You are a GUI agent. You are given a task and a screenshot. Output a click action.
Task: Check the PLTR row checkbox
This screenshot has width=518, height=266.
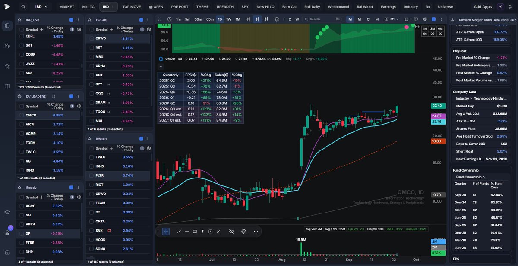[x=92, y=175]
